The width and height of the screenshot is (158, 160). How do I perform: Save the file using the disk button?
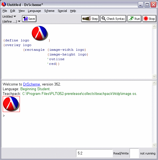[x=29, y=19]
